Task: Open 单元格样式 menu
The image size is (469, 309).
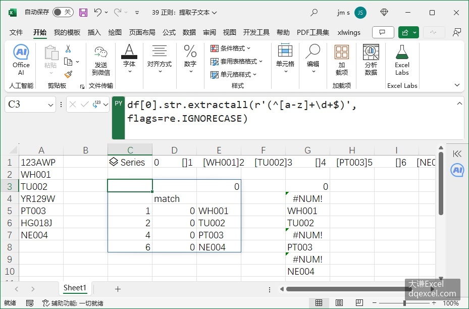Action: coord(233,75)
